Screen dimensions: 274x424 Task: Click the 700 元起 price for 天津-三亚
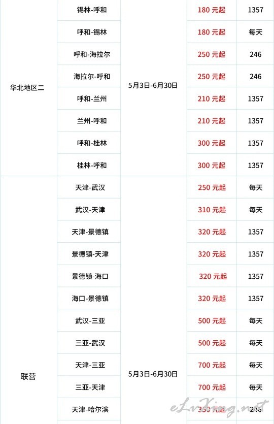[212, 365]
